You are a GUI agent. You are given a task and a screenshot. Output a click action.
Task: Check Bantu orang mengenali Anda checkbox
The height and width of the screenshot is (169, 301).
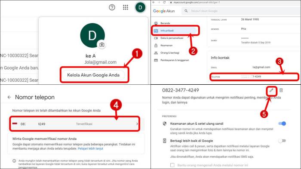click(172, 165)
